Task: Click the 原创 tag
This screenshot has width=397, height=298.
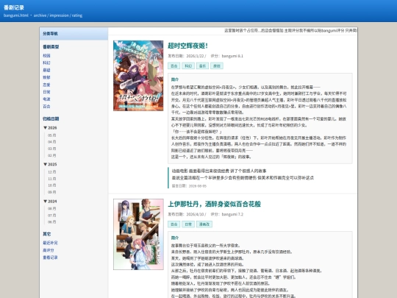Action: point(217,66)
